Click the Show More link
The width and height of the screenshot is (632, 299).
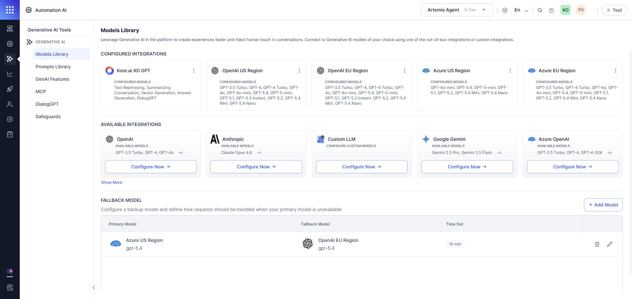click(112, 182)
